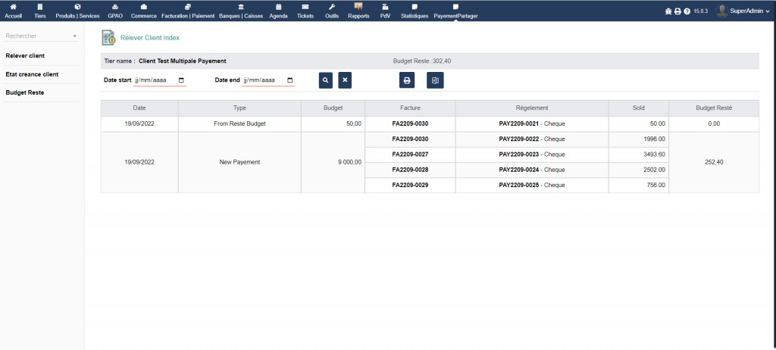The image size is (776, 350).
Task: Click into the Date start input field
Action: tap(154, 80)
